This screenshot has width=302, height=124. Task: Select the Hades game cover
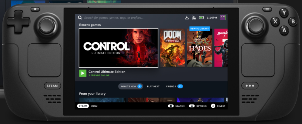tap(200, 48)
